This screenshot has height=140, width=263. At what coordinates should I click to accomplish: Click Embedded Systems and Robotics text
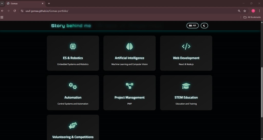coord(73,64)
